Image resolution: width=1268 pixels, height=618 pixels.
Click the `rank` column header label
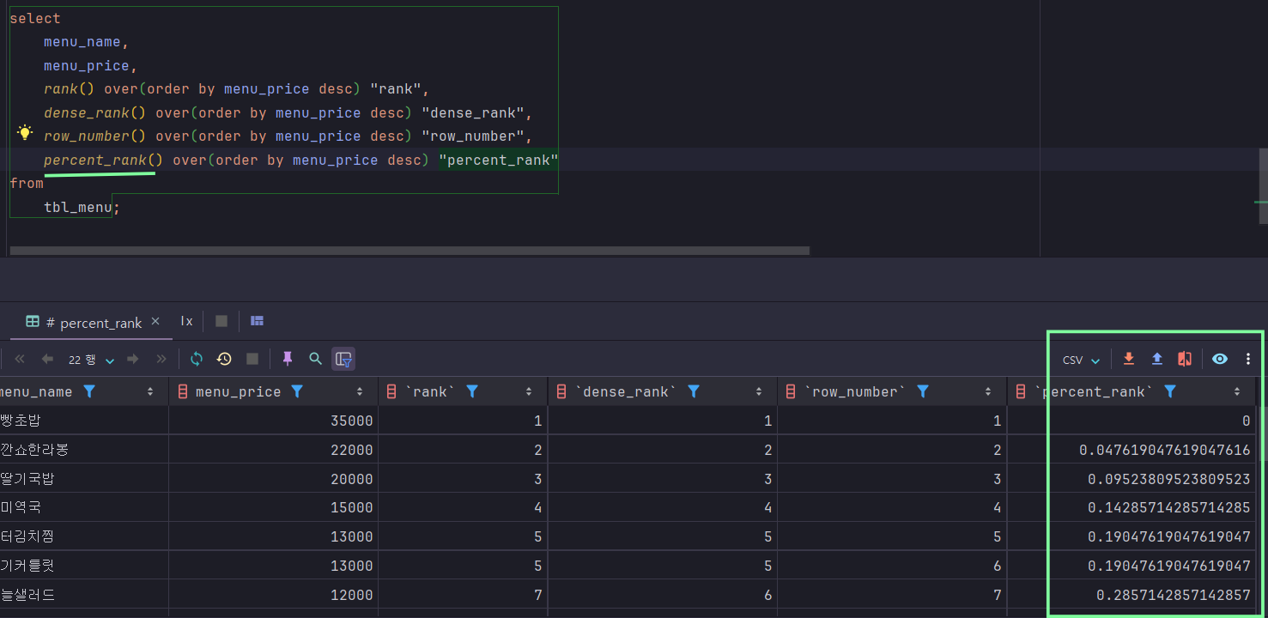430,391
